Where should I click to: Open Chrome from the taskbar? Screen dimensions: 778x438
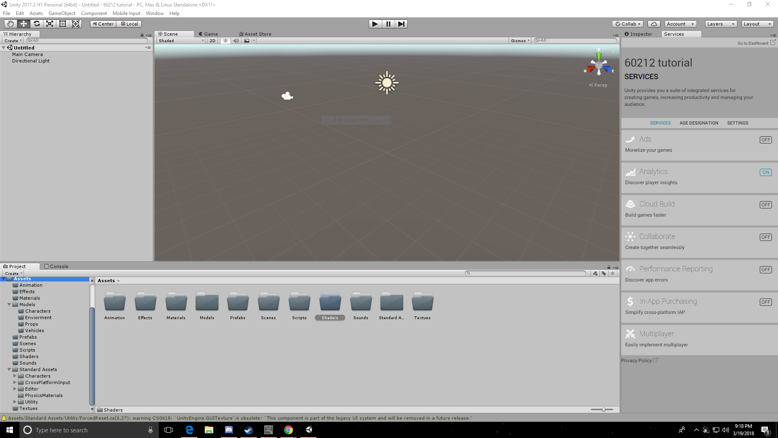289,430
